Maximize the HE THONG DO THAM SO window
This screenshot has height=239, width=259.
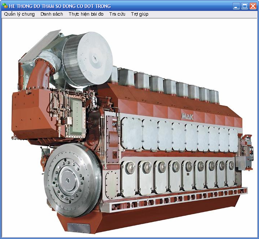(x=245, y=6)
